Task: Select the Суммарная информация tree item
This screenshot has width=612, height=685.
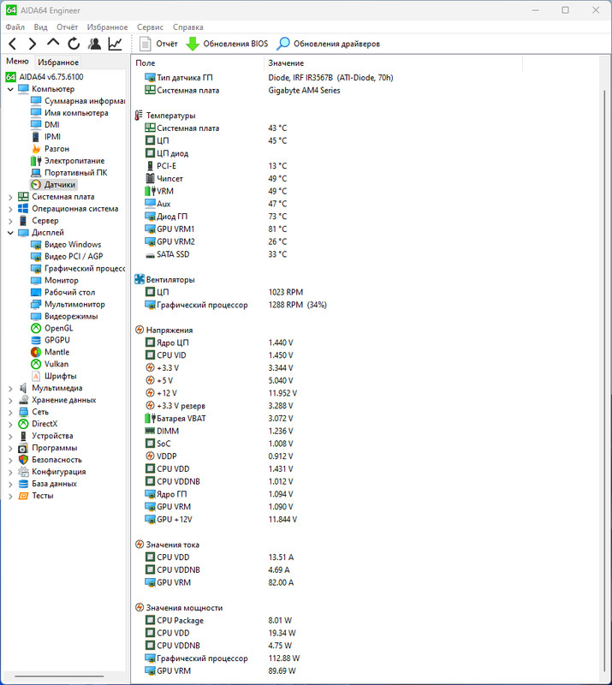Action: pos(85,101)
